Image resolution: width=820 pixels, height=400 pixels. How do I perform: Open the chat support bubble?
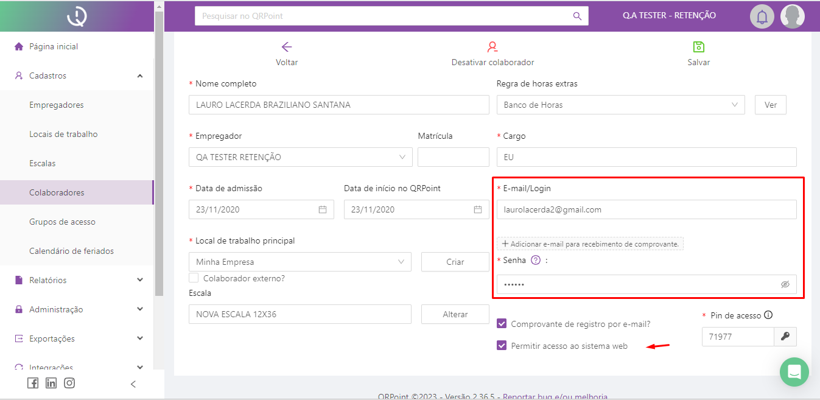point(794,372)
